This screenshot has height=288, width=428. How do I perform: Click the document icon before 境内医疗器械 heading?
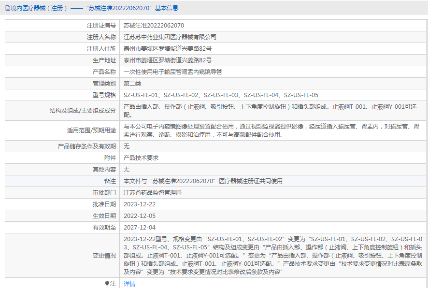pyautogui.click(x=8, y=8)
